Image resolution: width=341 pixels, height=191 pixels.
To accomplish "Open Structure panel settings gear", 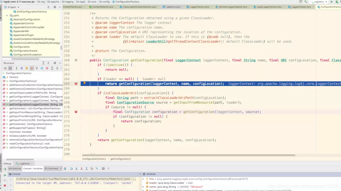I will coord(55,63).
